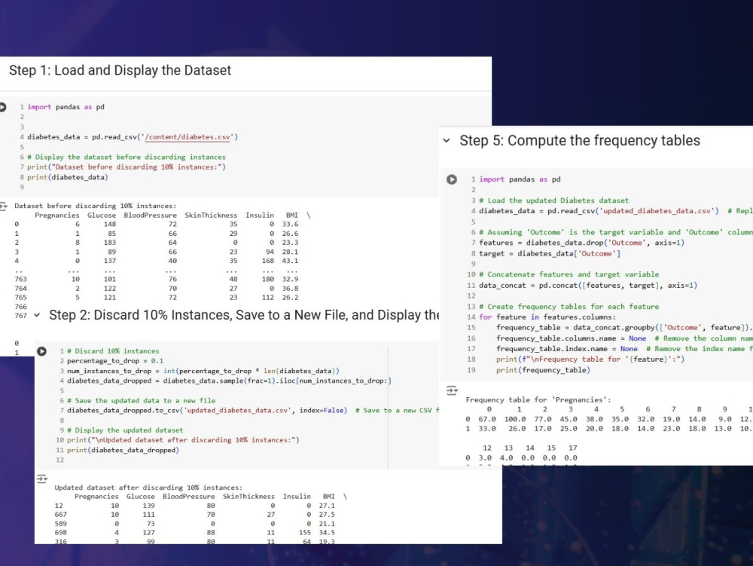Click the '# Load the updated Diabetes dataset' comment

pos(553,200)
